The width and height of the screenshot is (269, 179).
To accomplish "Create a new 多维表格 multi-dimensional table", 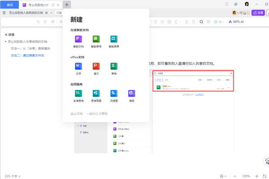I will click(x=78, y=95).
